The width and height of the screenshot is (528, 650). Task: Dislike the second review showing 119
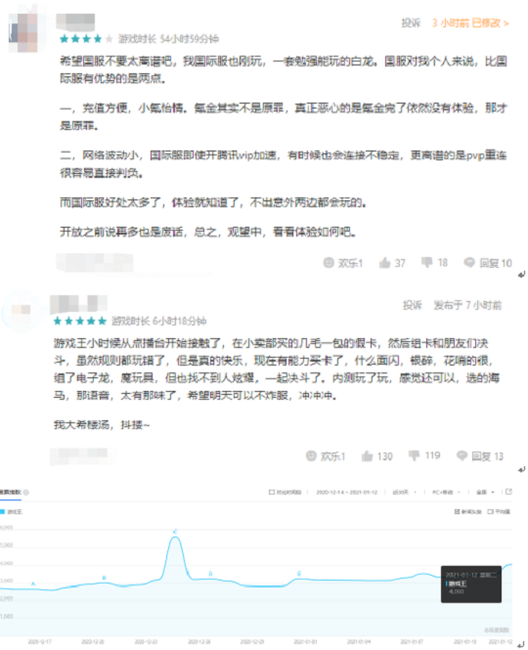click(x=414, y=455)
